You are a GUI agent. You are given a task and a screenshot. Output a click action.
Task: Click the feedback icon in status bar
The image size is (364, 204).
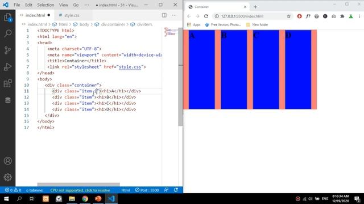point(166,190)
